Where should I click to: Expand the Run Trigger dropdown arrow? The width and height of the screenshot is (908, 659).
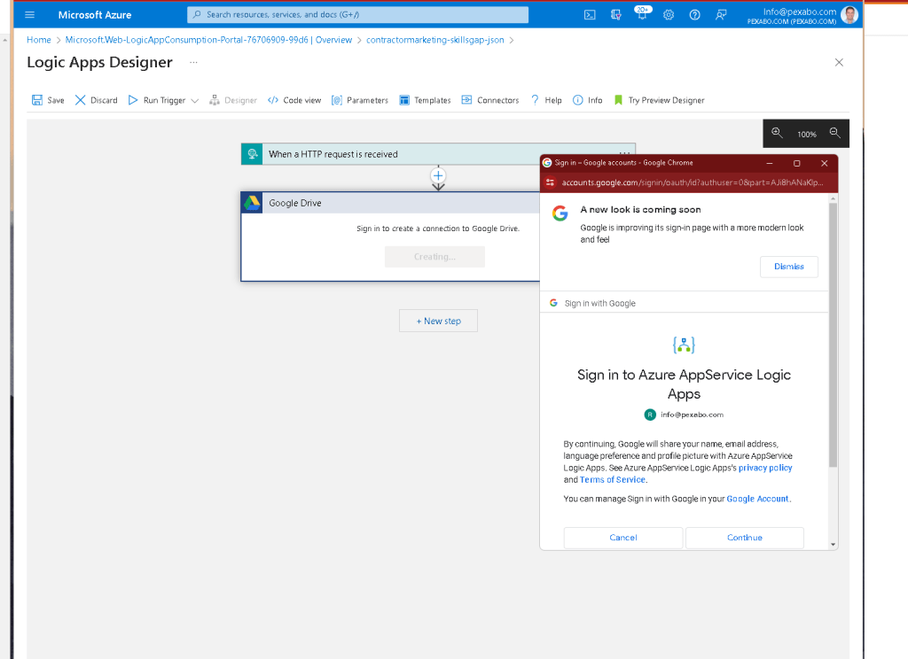click(x=194, y=101)
